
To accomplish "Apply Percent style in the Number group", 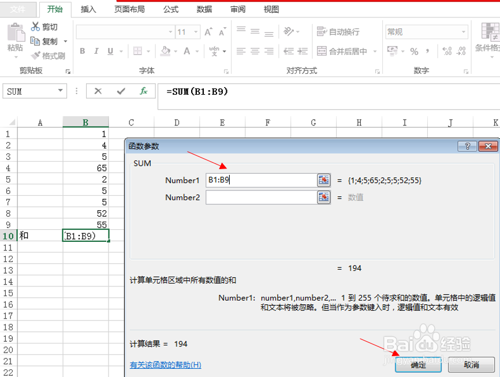I will coord(413,51).
